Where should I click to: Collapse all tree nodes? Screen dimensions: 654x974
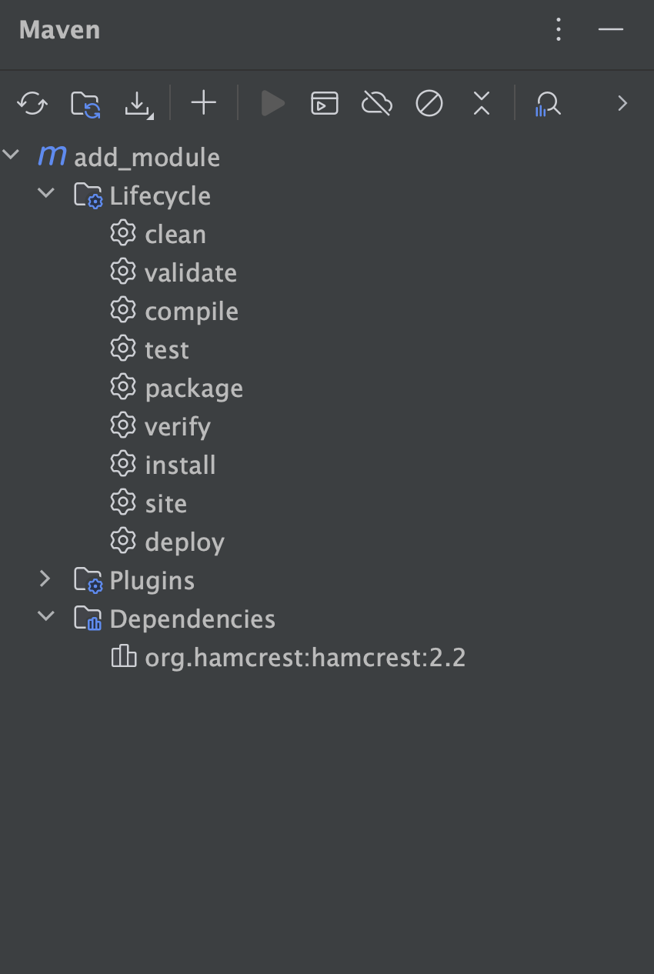tap(481, 103)
